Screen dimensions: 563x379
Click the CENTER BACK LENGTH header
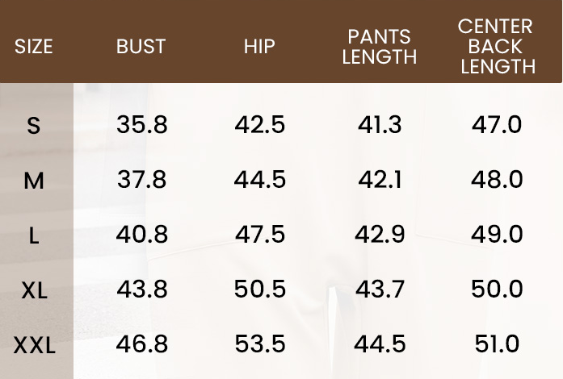point(497,46)
